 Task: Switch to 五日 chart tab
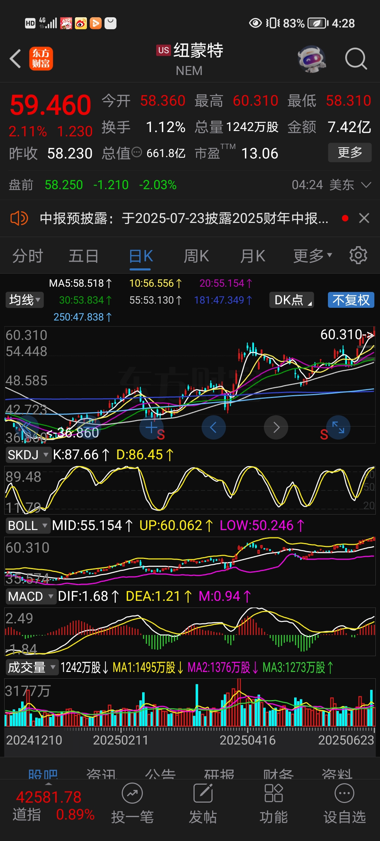pyautogui.click(x=84, y=256)
